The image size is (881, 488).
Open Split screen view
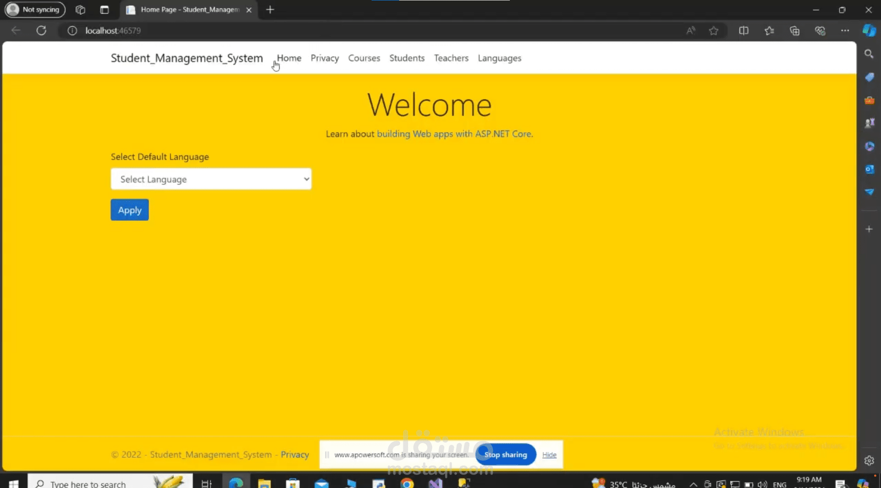(x=744, y=30)
